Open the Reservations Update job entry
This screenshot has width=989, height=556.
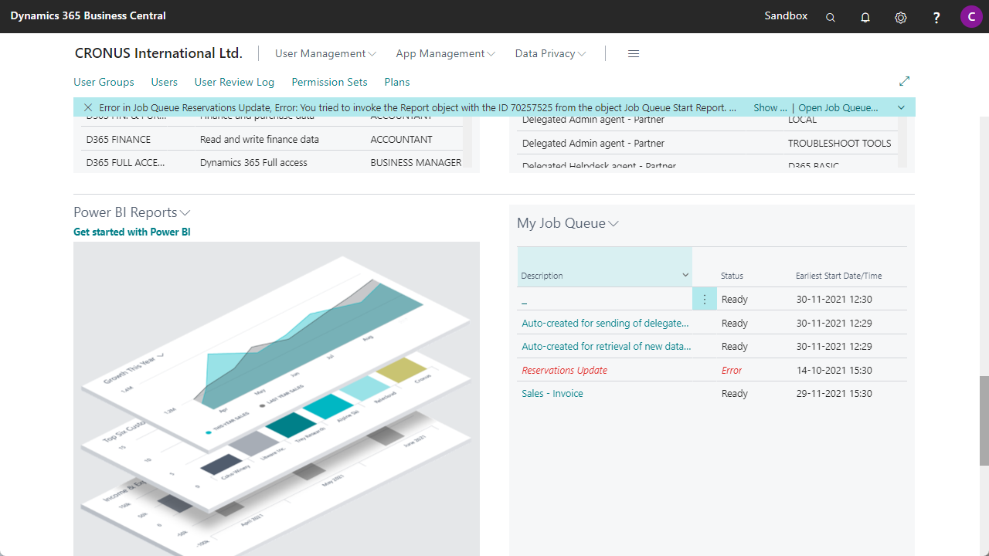click(x=564, y=370)
